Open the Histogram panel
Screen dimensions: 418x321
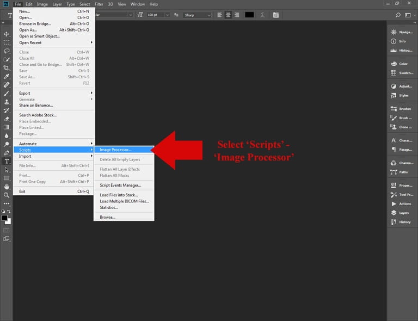402,51
